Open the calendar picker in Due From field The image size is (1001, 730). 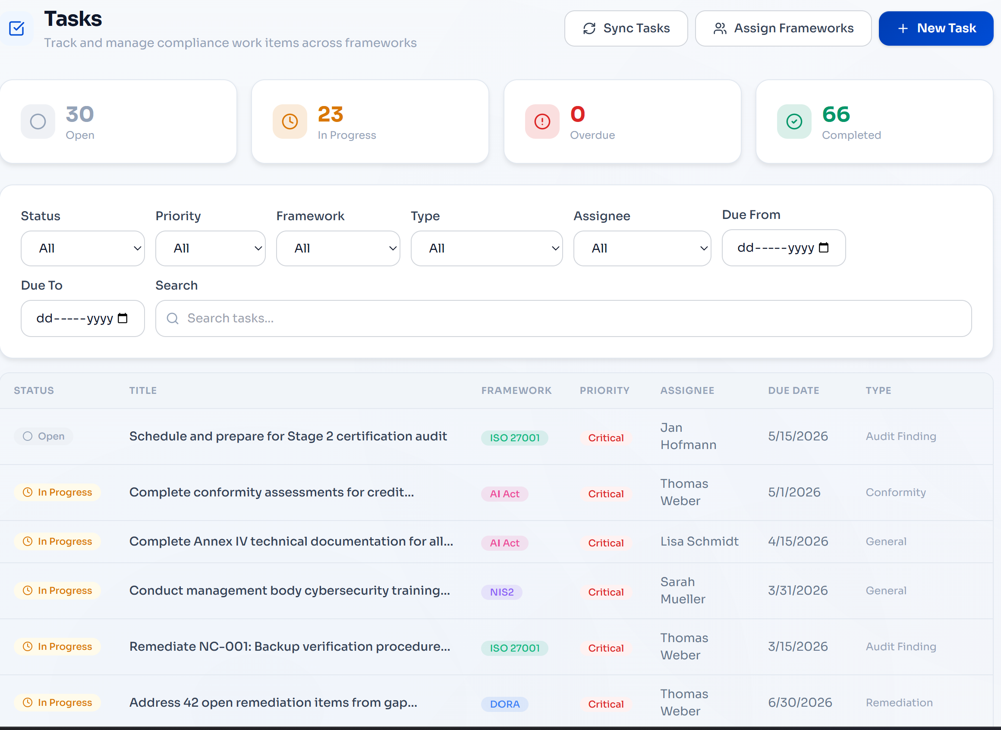click(x=824, y=248)
